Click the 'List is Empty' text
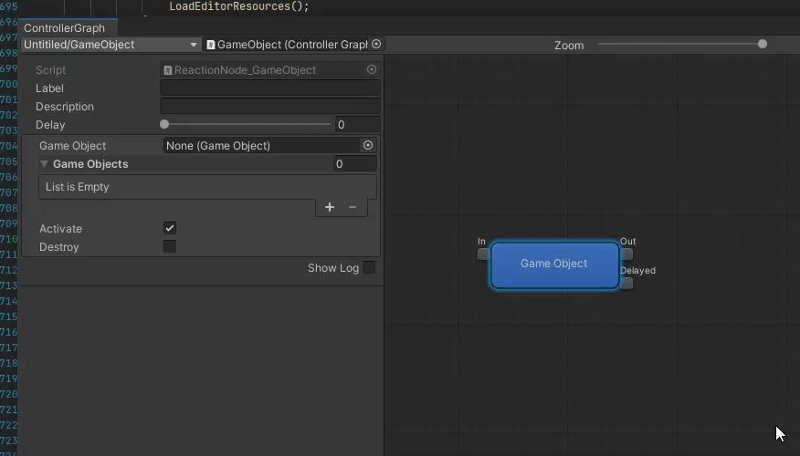Image resolution: width=800 pixels, height=456 pixels. point(77,187)
